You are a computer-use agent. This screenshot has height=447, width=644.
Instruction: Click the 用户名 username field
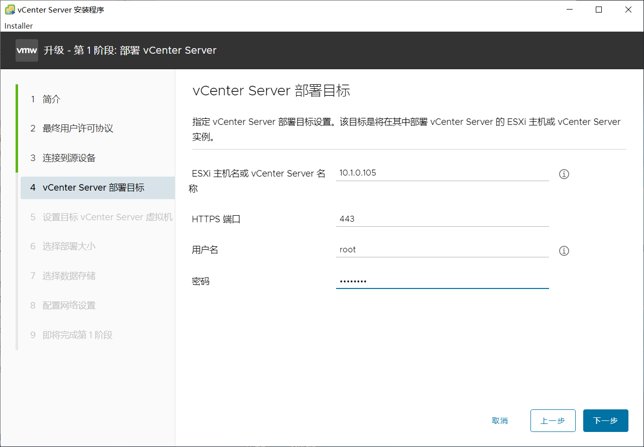(442, 249)
